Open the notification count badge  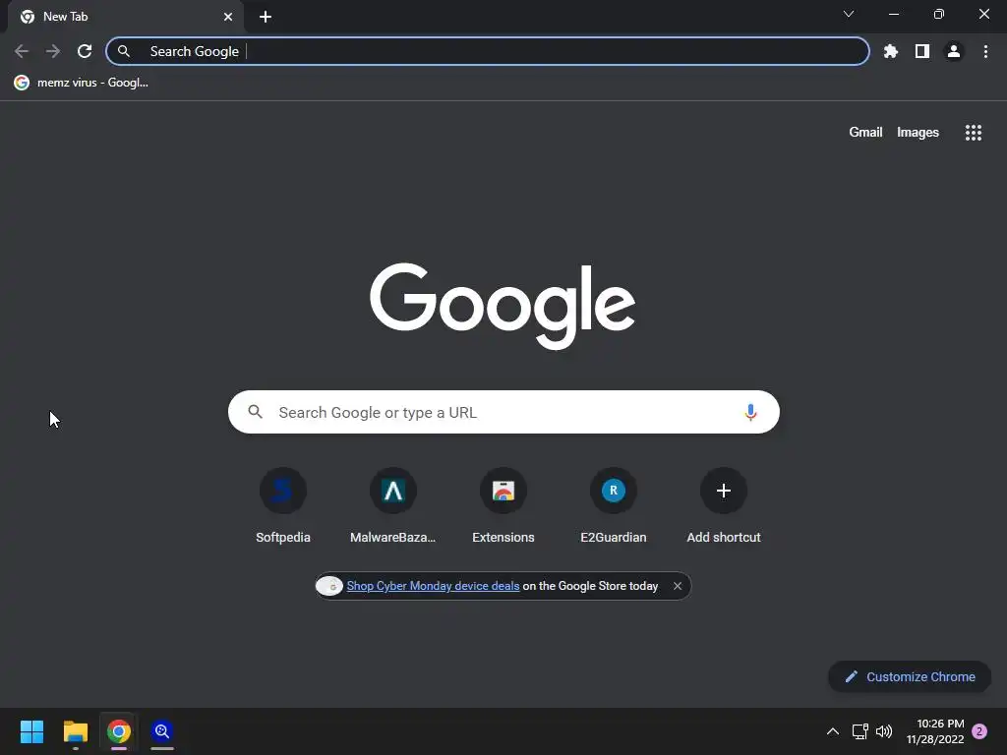tap(979, 731)
